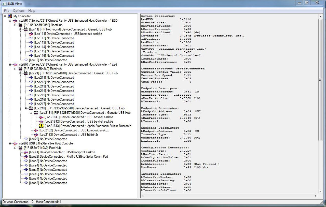Click the Loc2183 USB háttértár device icon
Image resolution: width=326 pixels, height=207 pixels.
click(36, 135)
